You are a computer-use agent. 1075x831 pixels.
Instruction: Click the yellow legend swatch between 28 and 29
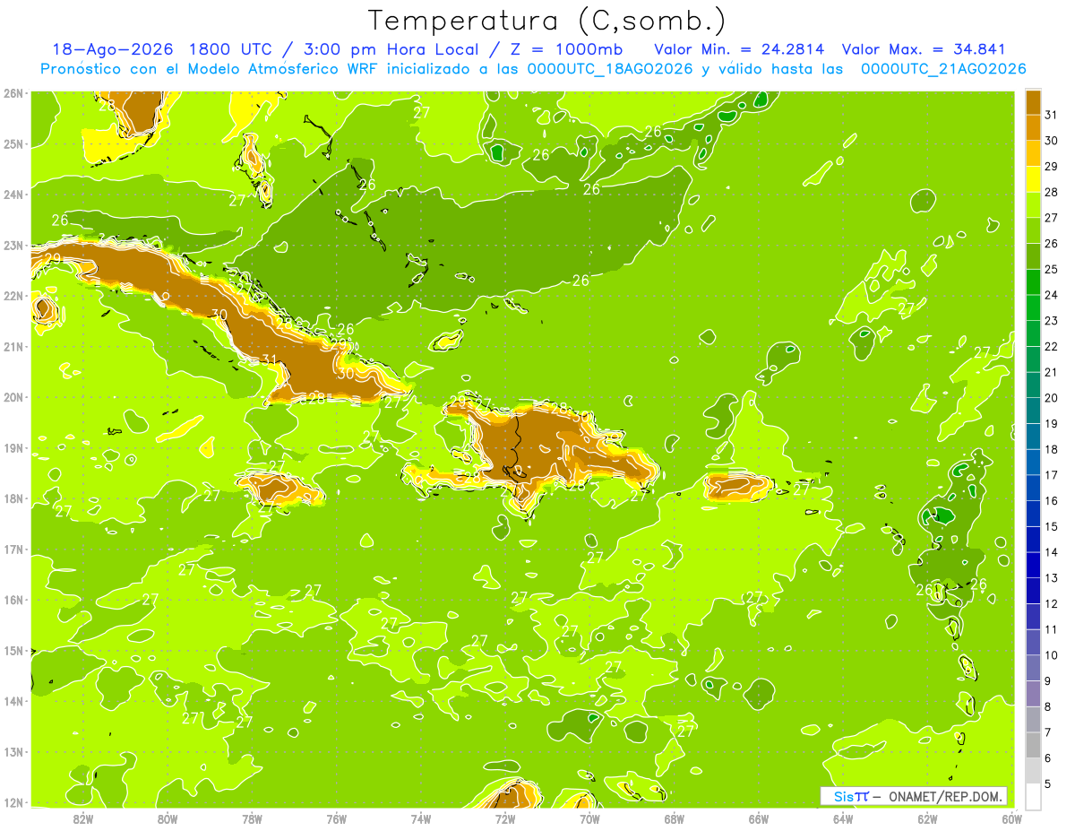1033,178
